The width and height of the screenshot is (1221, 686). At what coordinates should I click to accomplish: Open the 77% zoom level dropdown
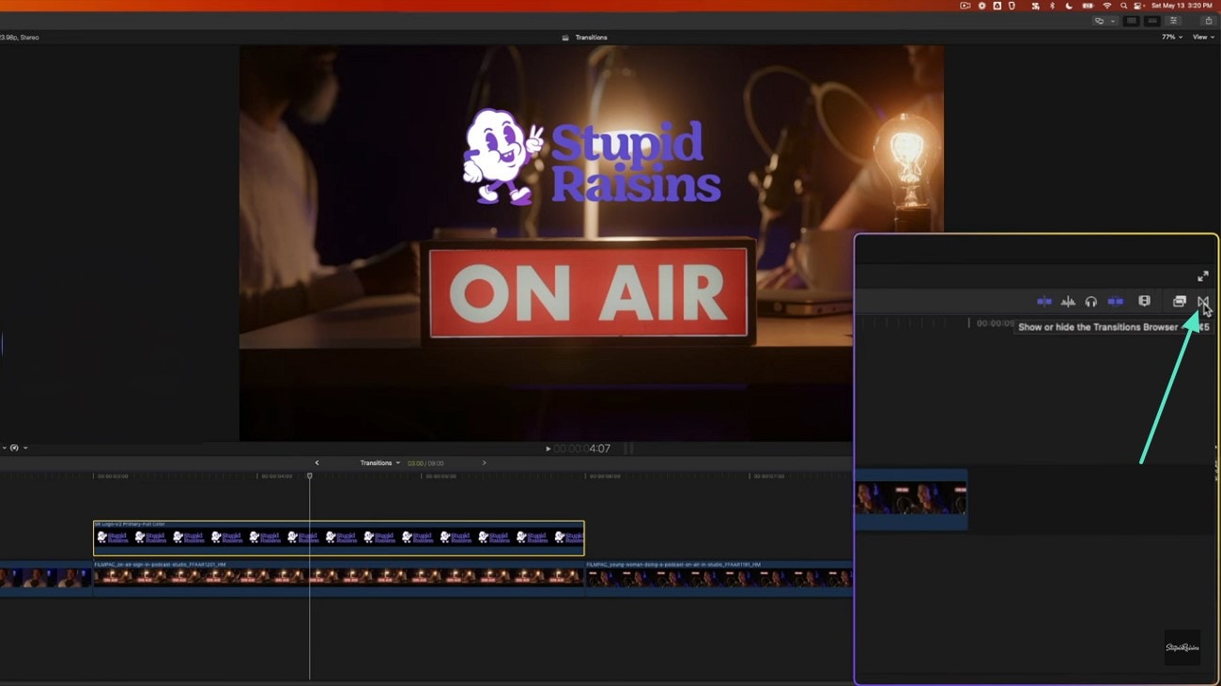point(1171,37)
